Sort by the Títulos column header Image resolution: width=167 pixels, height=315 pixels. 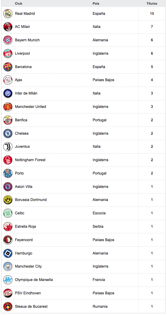[x=152, y=3]
